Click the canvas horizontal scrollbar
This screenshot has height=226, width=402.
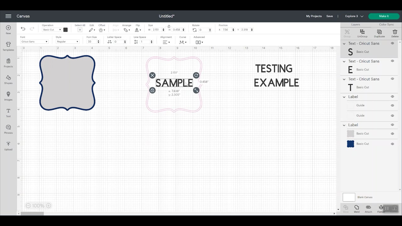[33, 213]
